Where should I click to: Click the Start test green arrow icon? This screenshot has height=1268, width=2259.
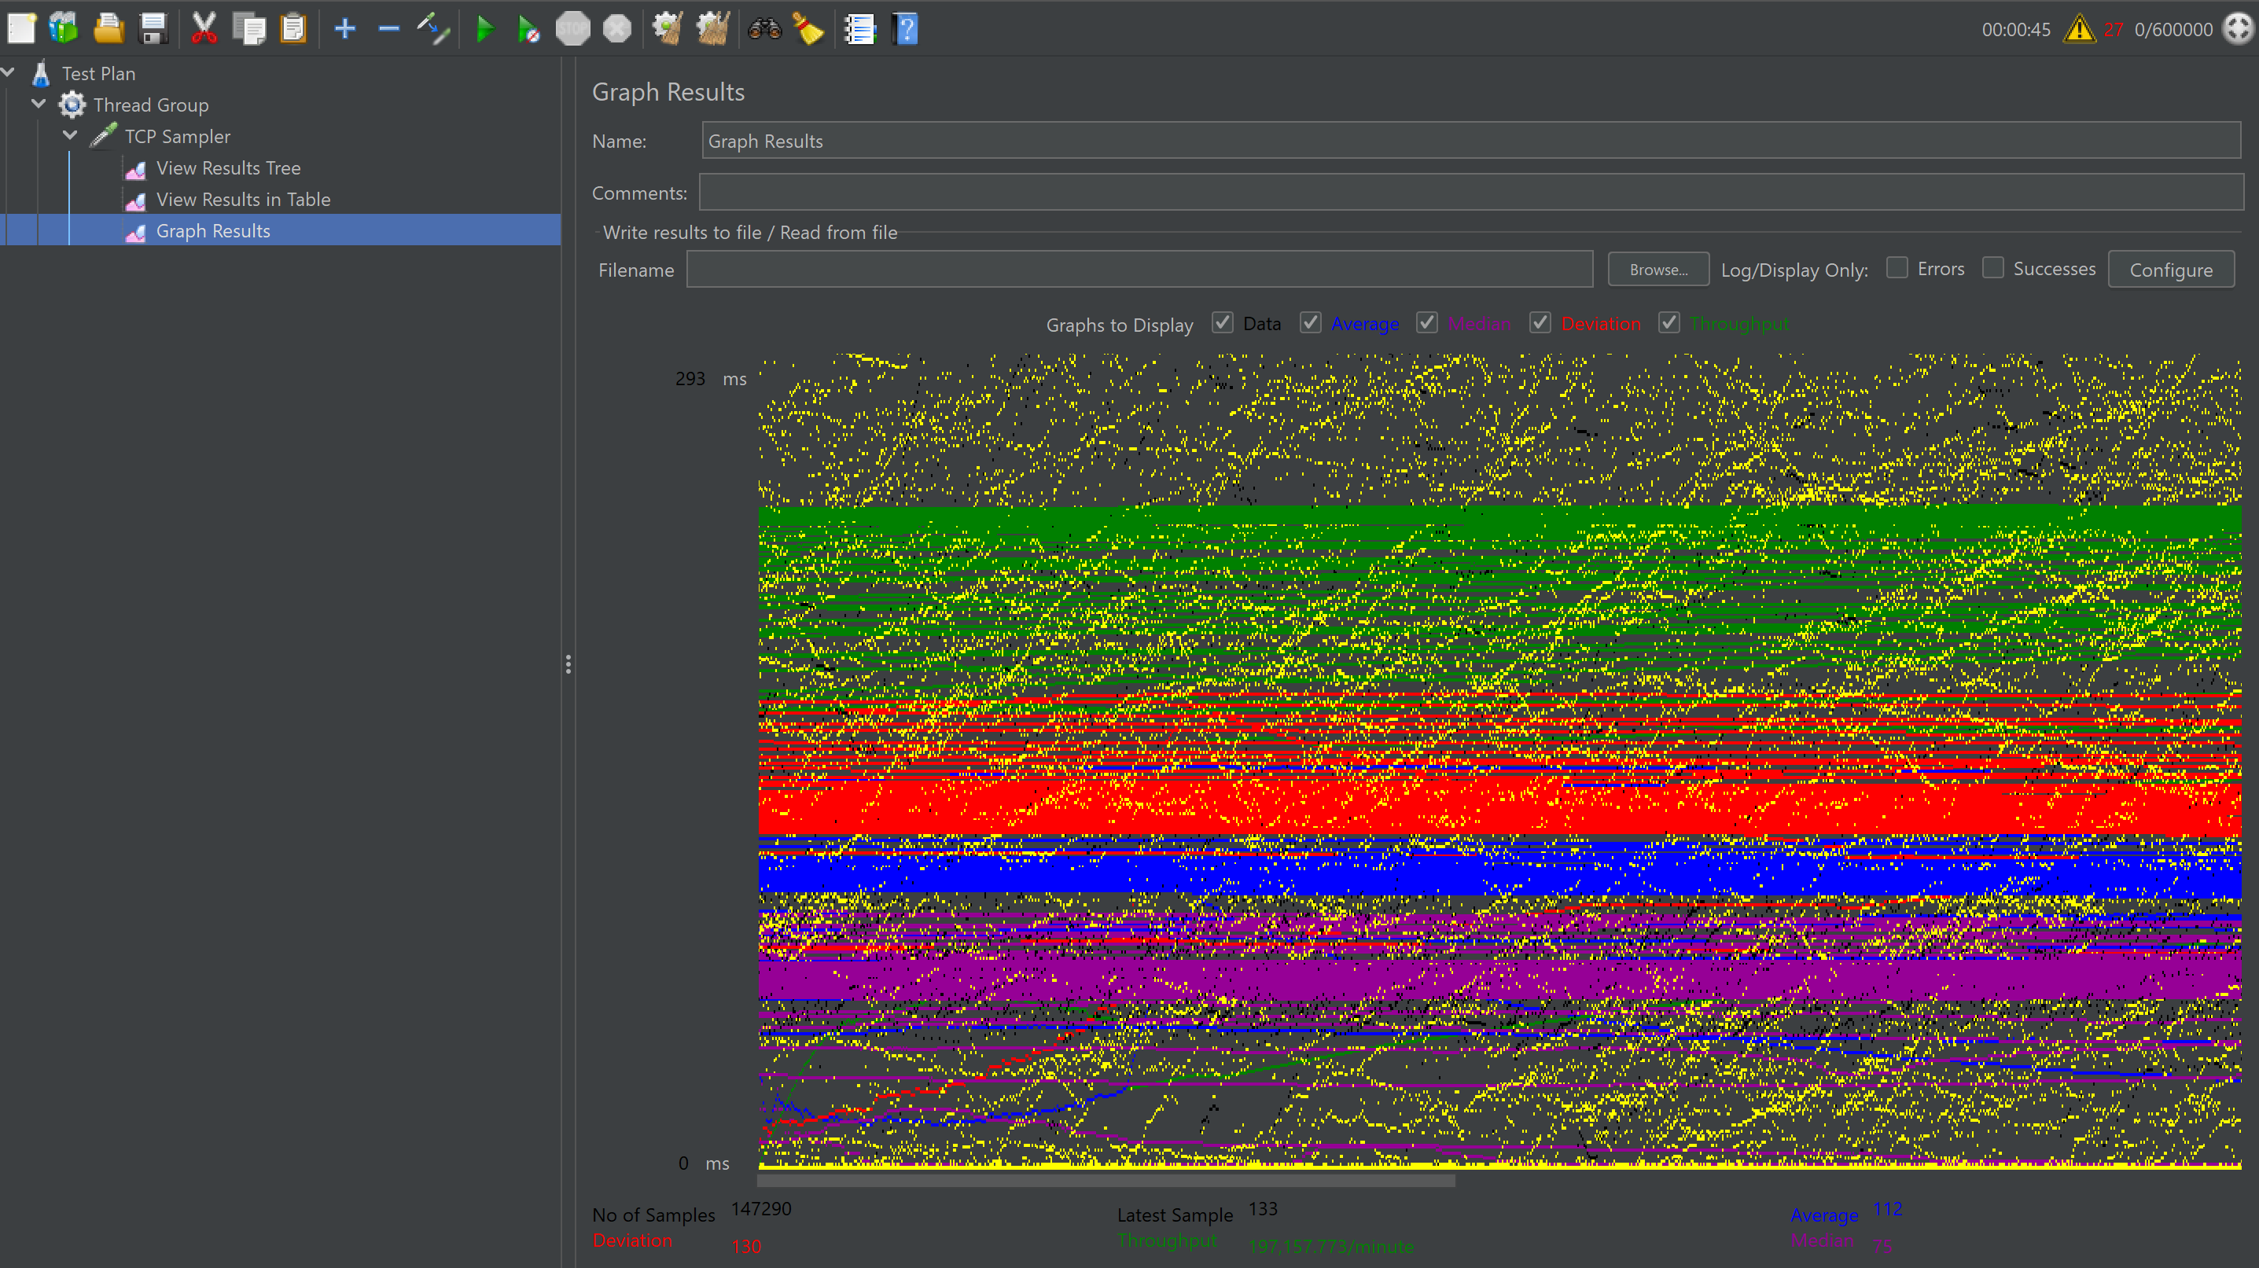[484, 29]
